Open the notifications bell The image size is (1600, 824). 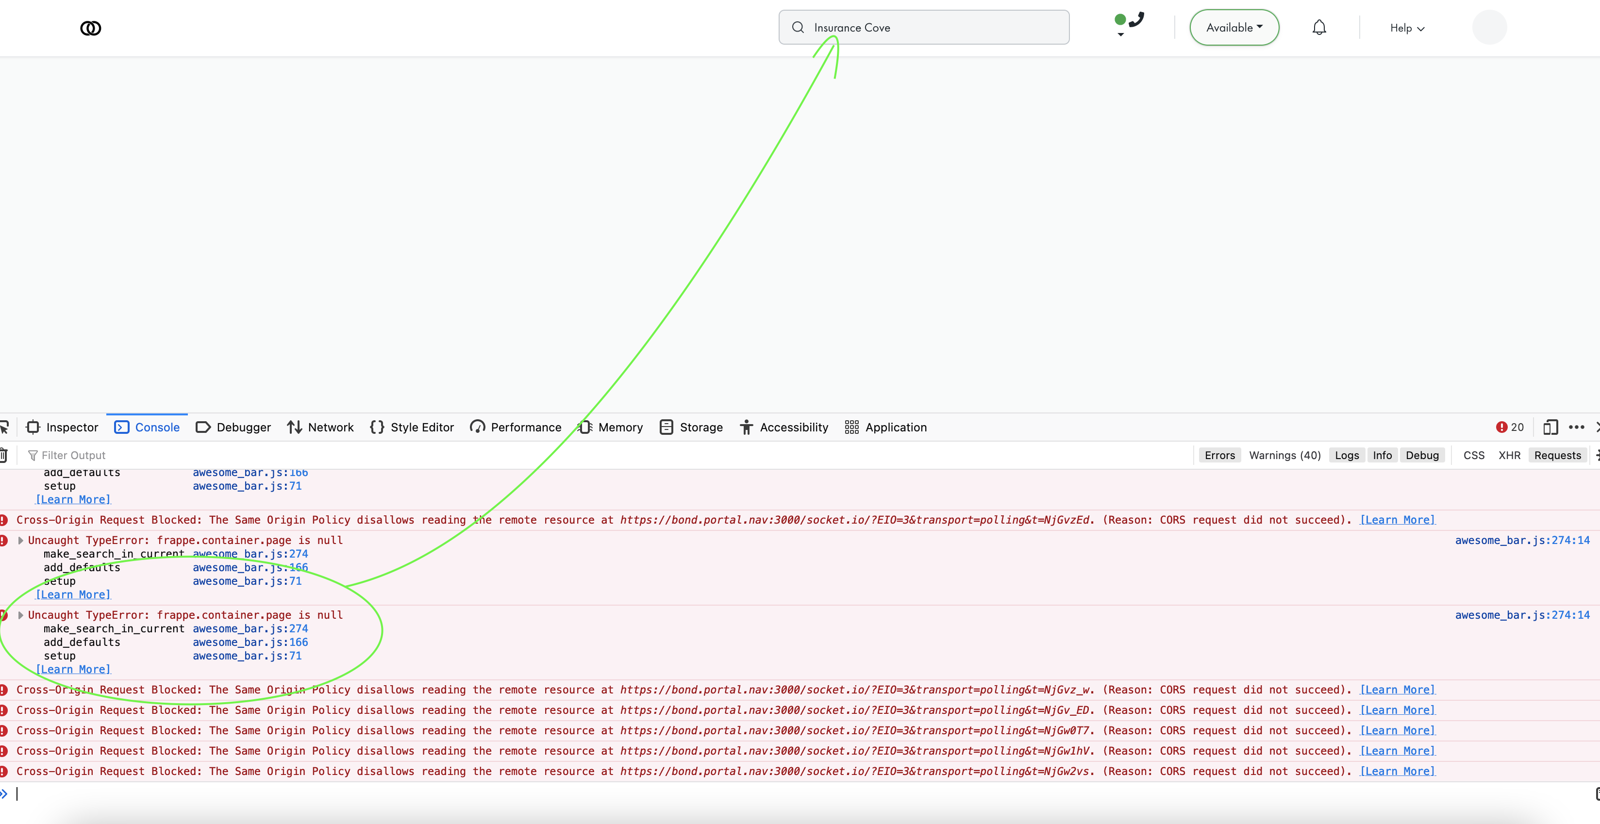pyautogui.click(x=1319, y=27)
